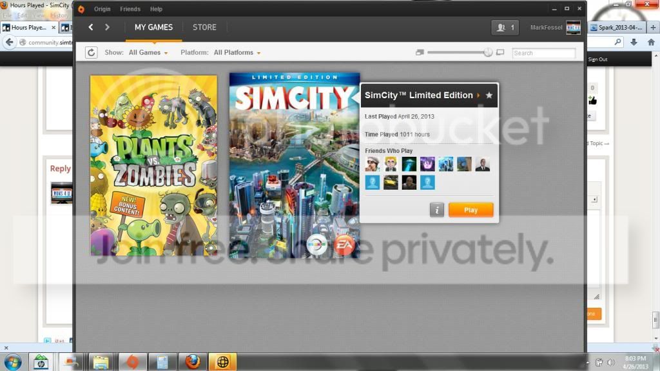Refresh the game library with the reload icon
Screen dimensions: 660x371
pos(91,52)
